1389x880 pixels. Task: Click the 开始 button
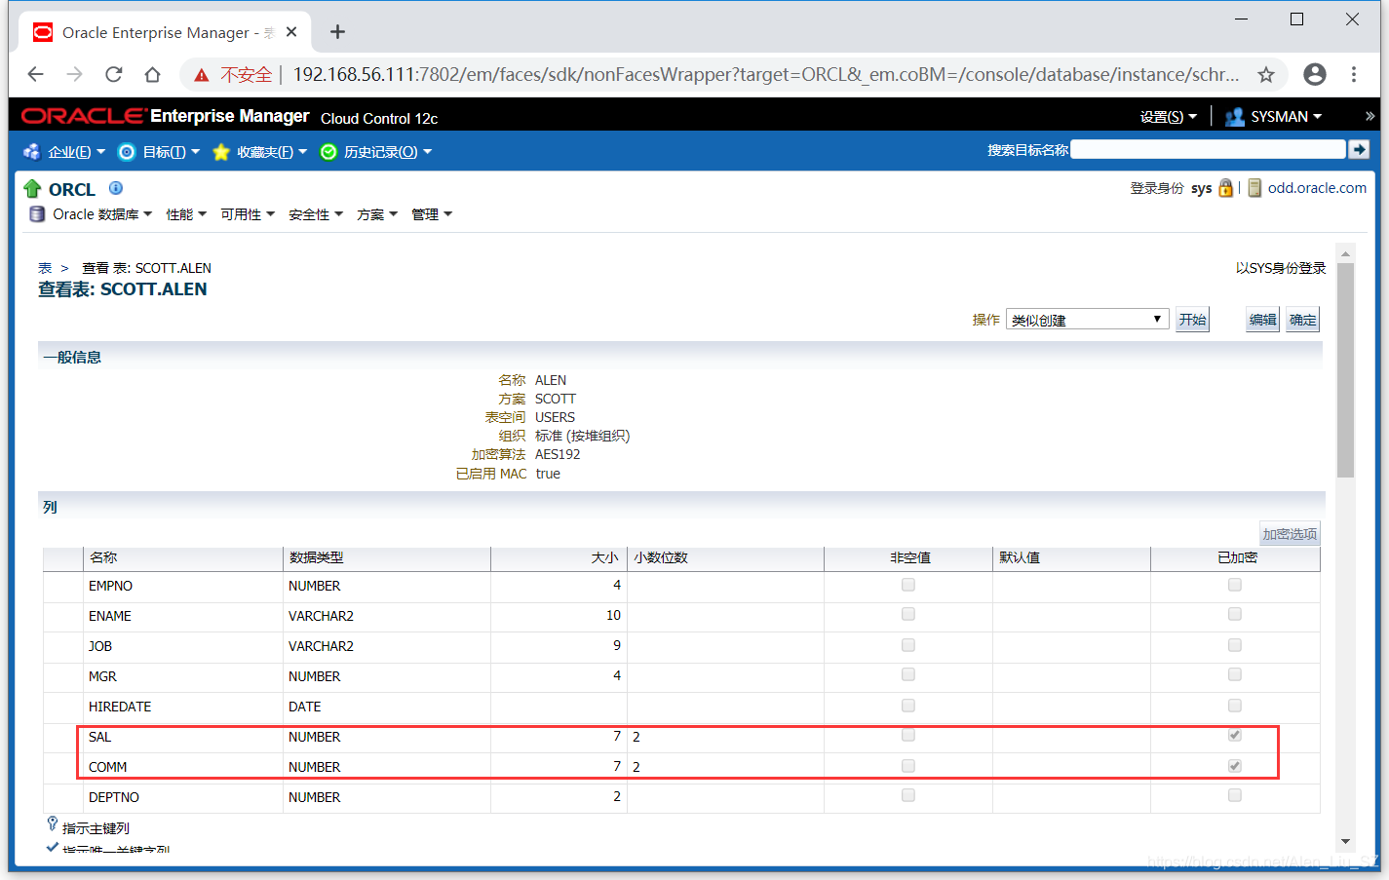pyautogui.click(x=1192, y=320)
